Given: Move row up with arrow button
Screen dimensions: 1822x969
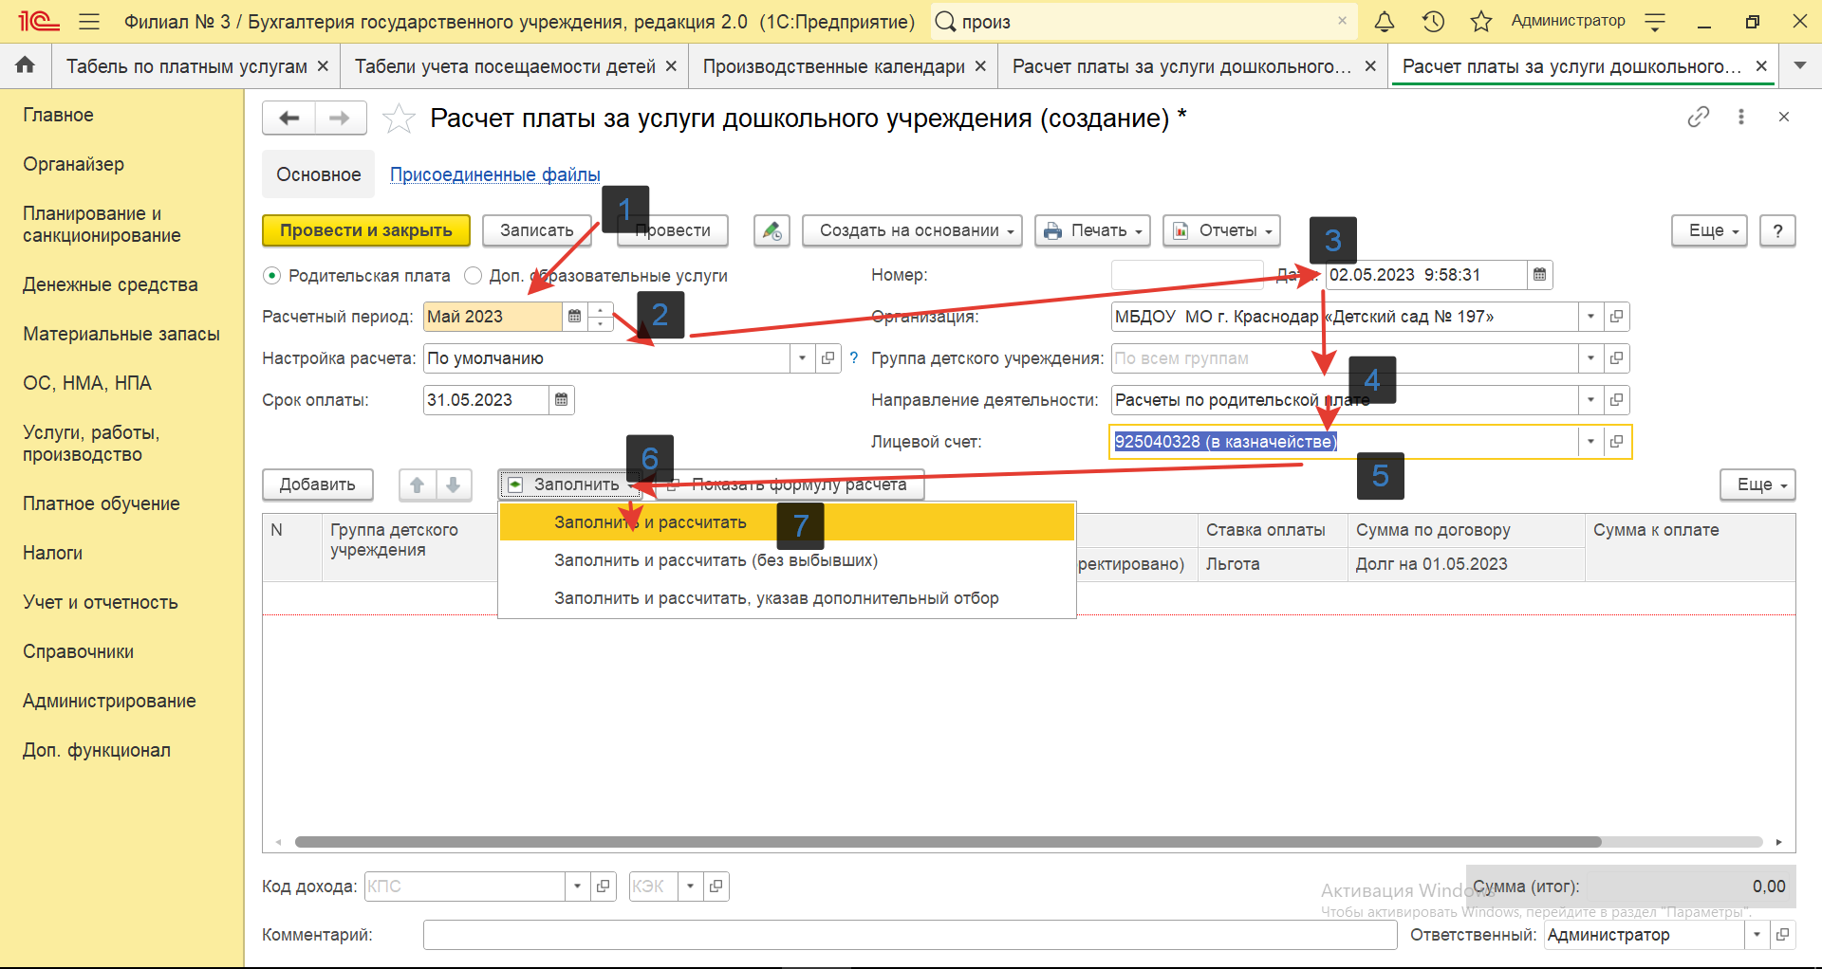Looking at the screenshot, I should (417, 484).
